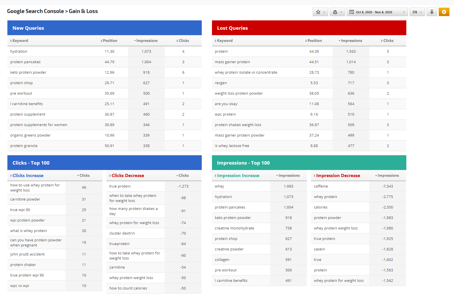
Task: Click the Clicks Decrease column header
Action: (128, 176)
